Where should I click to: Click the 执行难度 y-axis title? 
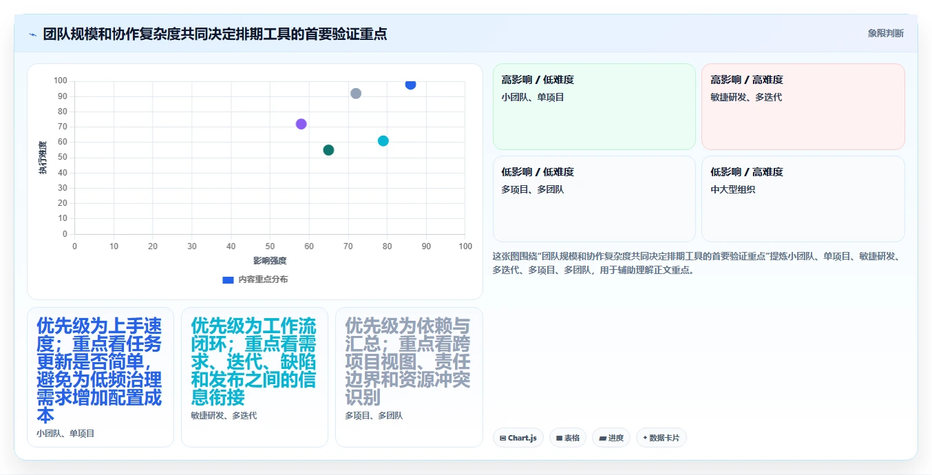pyautogui.click(x=43, y=158)
